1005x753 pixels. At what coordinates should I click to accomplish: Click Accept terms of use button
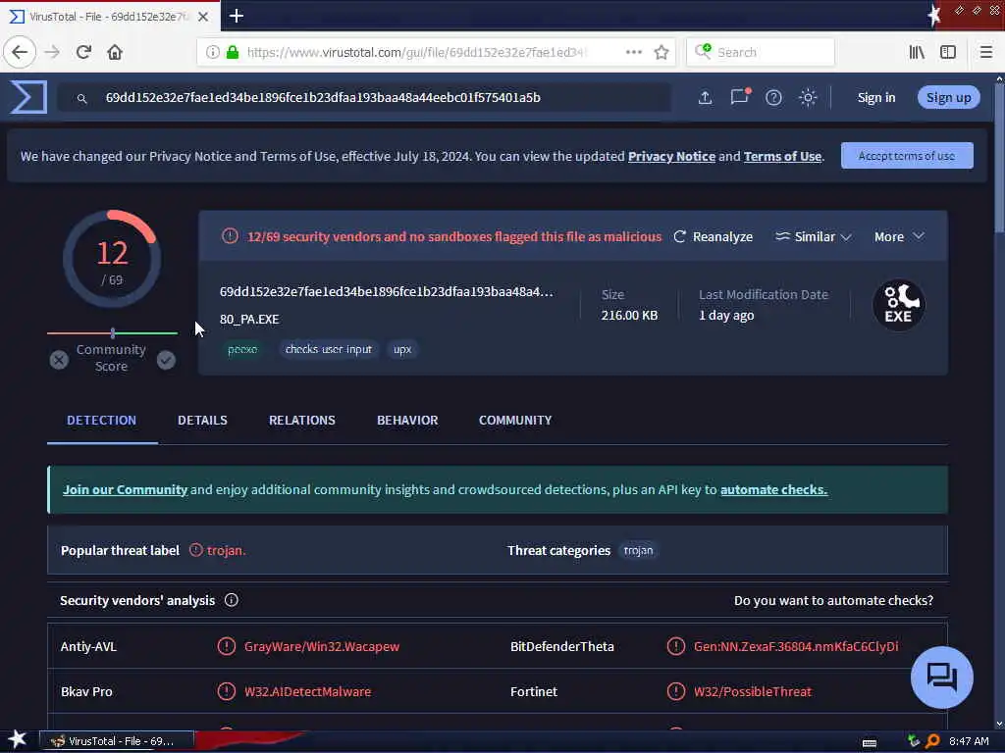coord(907,156)
